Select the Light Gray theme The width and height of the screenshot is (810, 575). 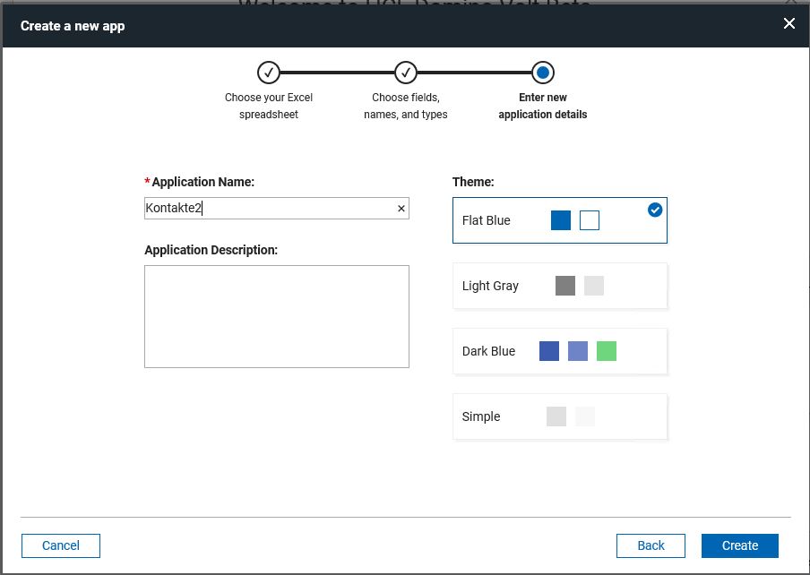(x=559, y=286)
